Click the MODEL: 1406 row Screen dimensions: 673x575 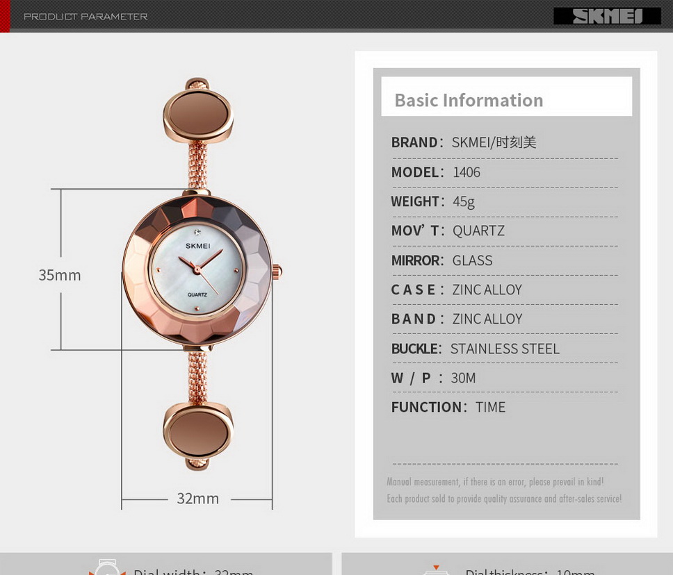pos(436,172)
